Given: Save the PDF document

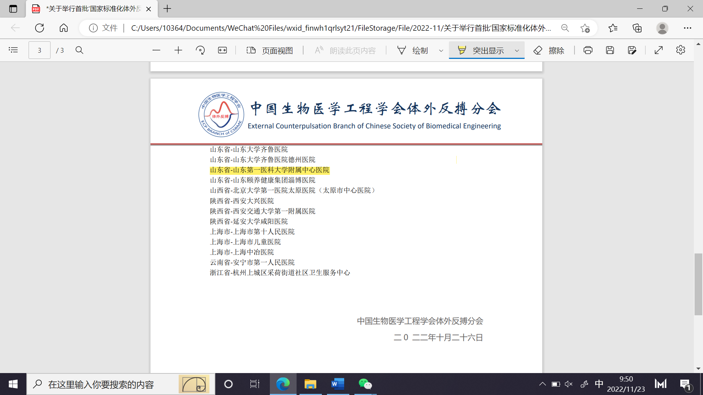Looking at the screenshot, I should [610, 50].
